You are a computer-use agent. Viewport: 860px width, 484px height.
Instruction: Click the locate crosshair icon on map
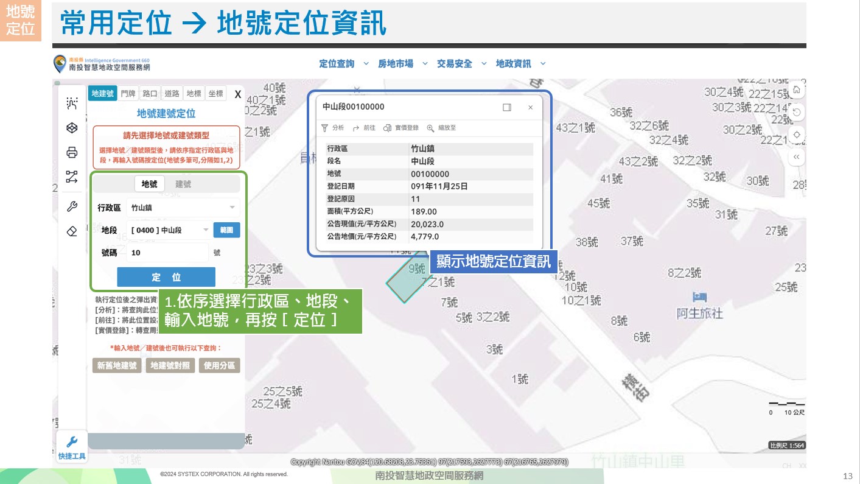click(x=796, y=135)
